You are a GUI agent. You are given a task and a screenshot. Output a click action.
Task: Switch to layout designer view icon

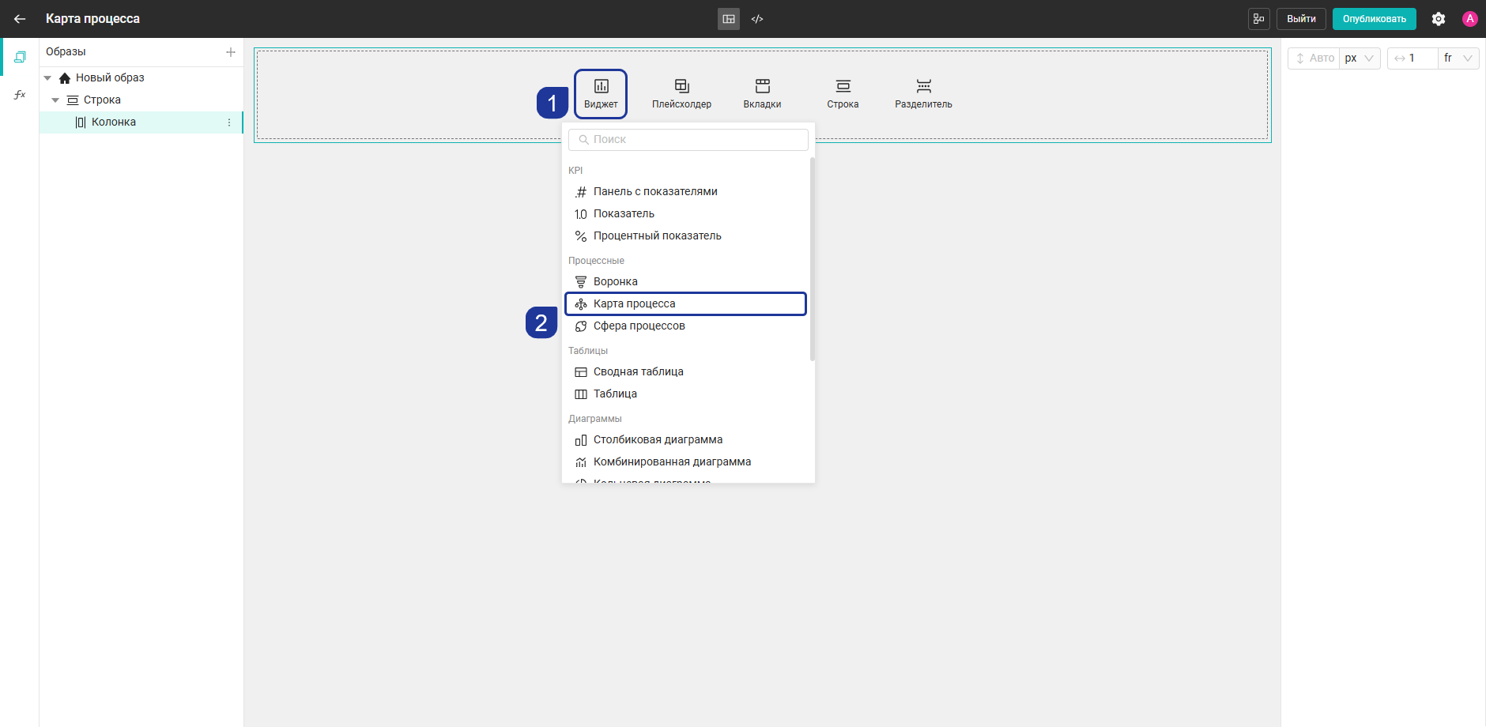729,19
